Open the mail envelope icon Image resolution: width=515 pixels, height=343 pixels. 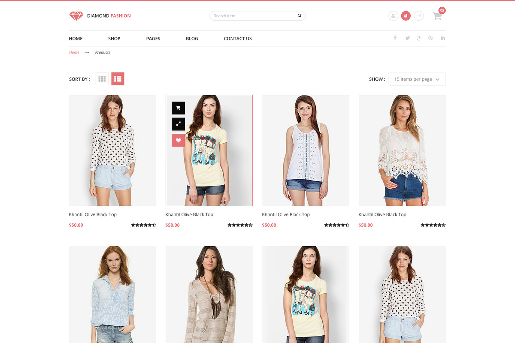point(418,16)
